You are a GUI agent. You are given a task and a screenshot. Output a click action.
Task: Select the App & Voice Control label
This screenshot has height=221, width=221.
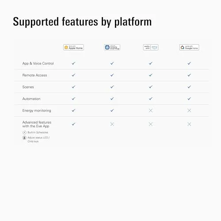click(38, 64)
